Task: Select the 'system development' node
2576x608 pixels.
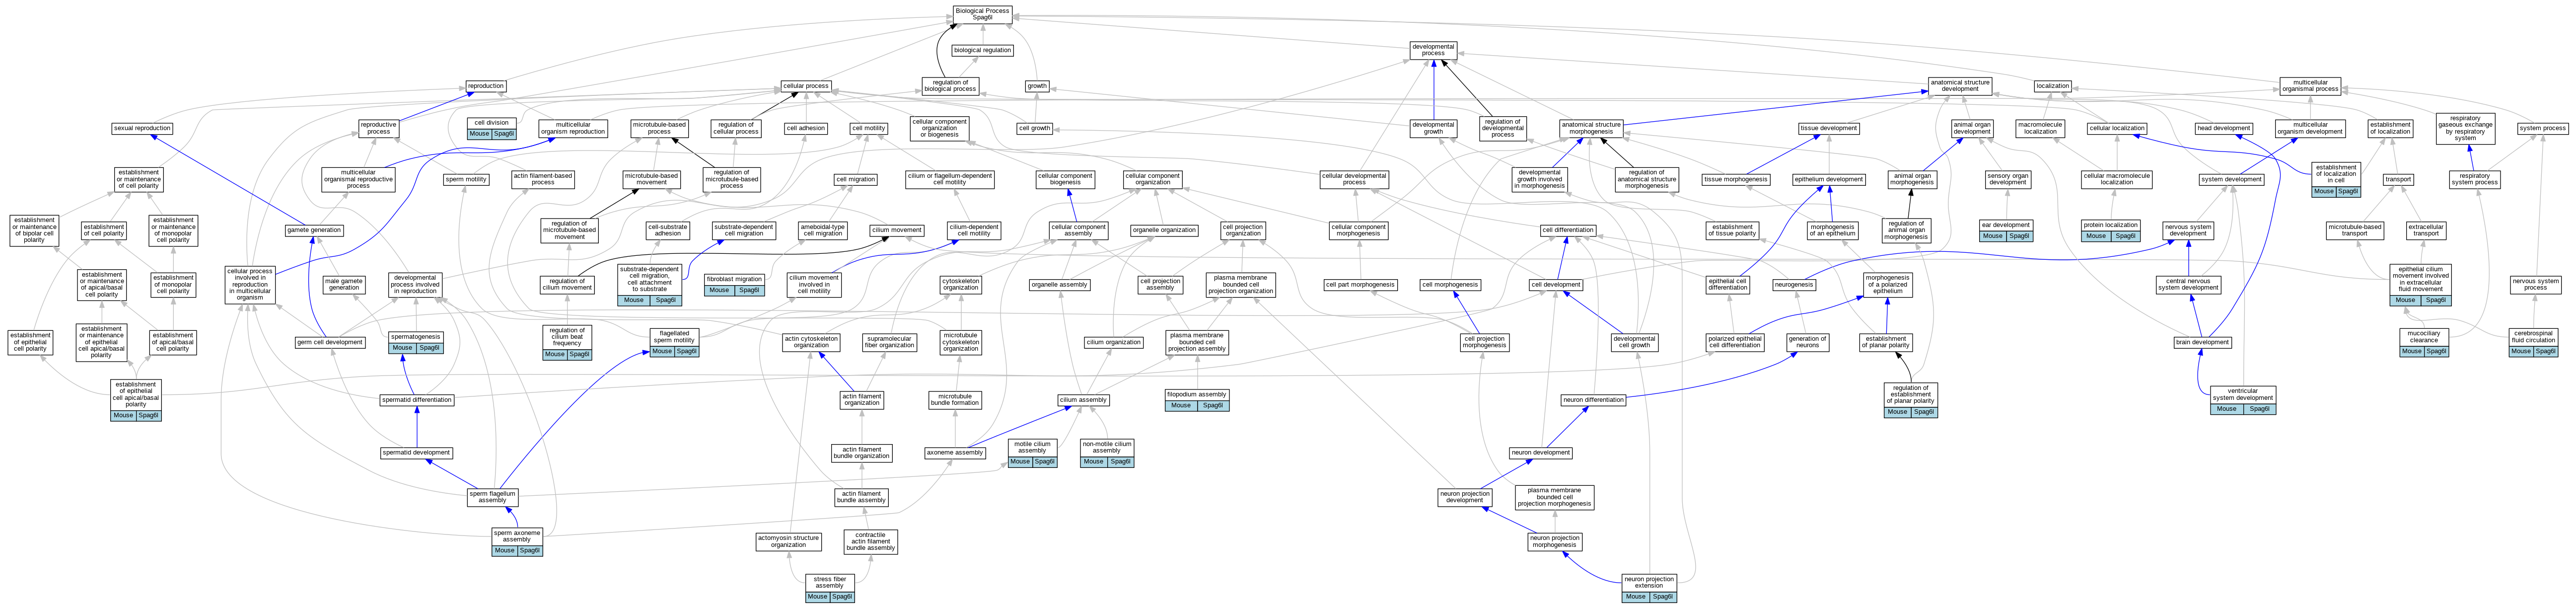Action: (x=2231, y=180)
